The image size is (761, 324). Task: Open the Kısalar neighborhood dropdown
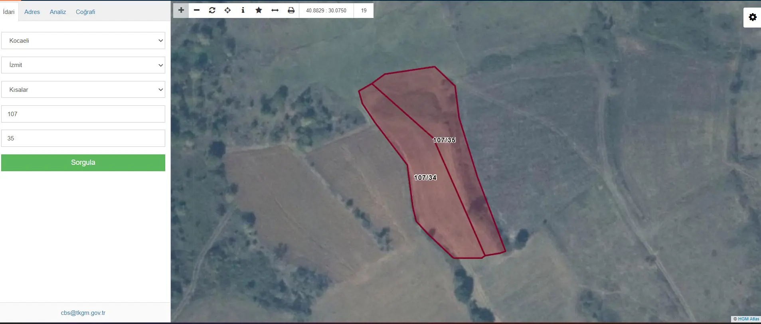click(x=83, y=90)
